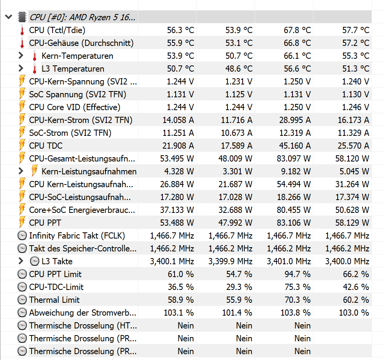Image resolution: width=384 pixels, height=360 pixels.
Task: Select the Takt des Speicher-Controllers row
Action: (186, 248)
